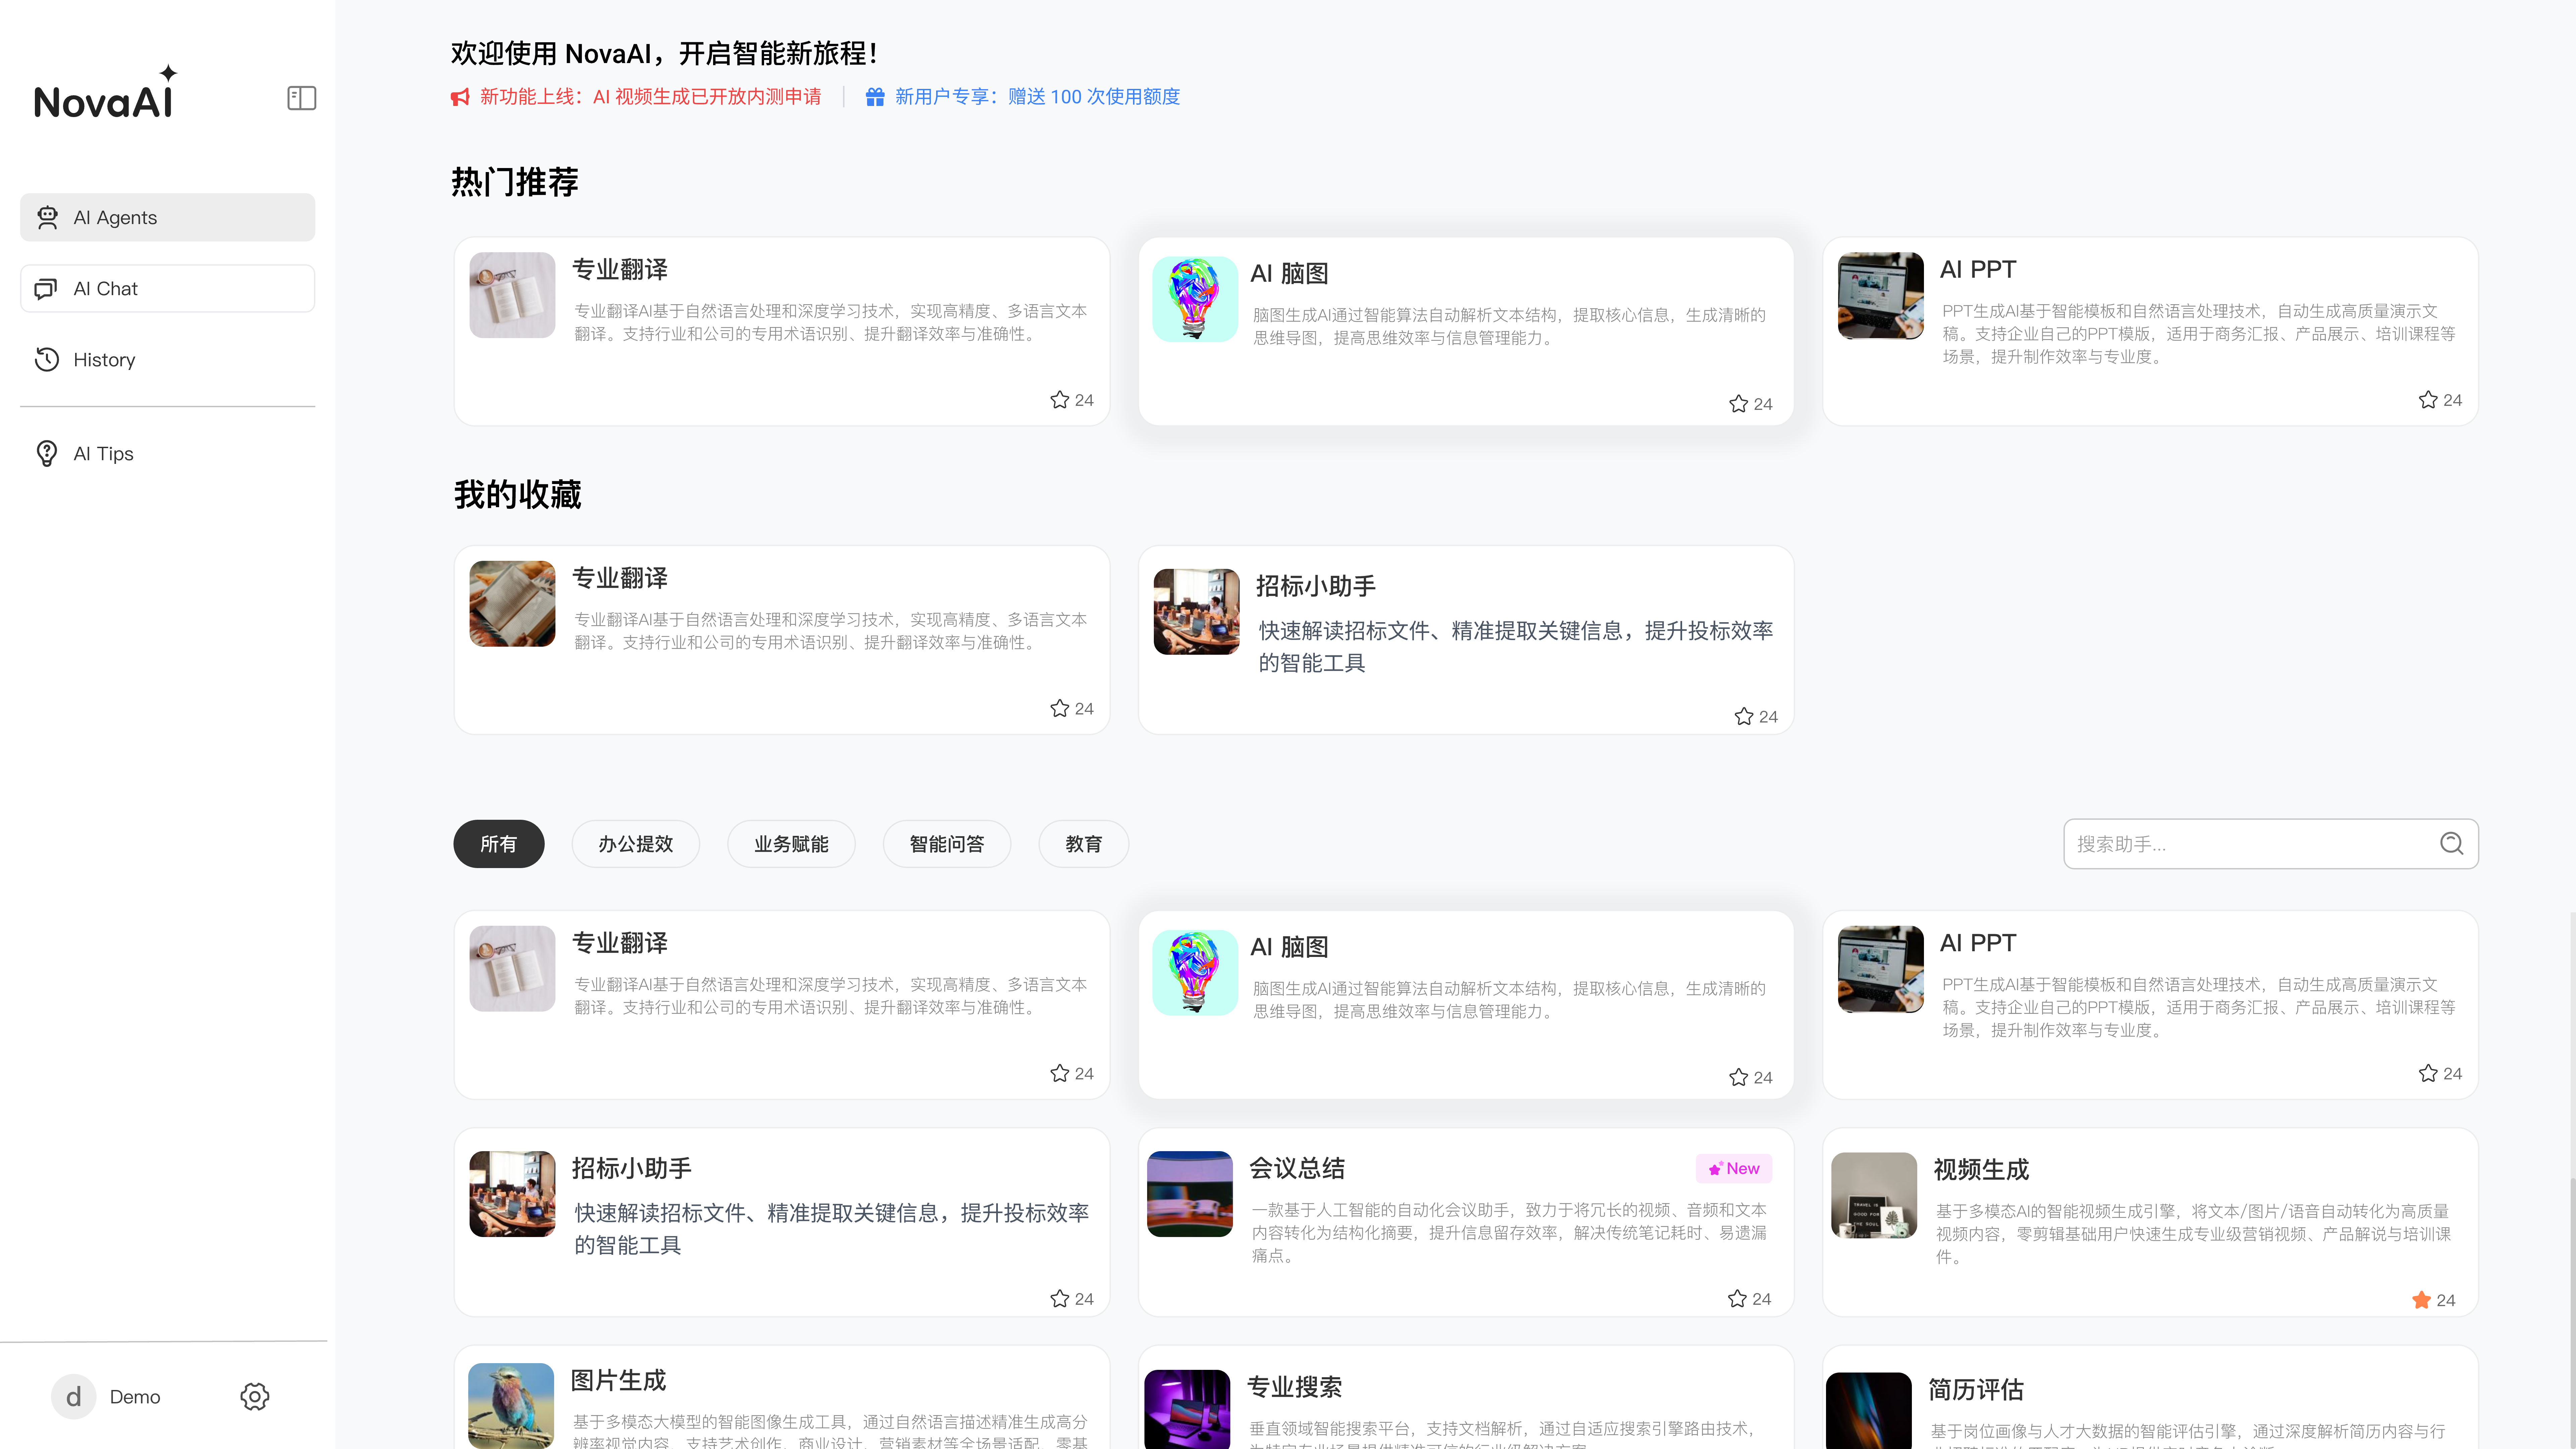2576x1449 pixels.
Task: Open 会议总结 card thumbnail
Action: click(1190, 1194)
